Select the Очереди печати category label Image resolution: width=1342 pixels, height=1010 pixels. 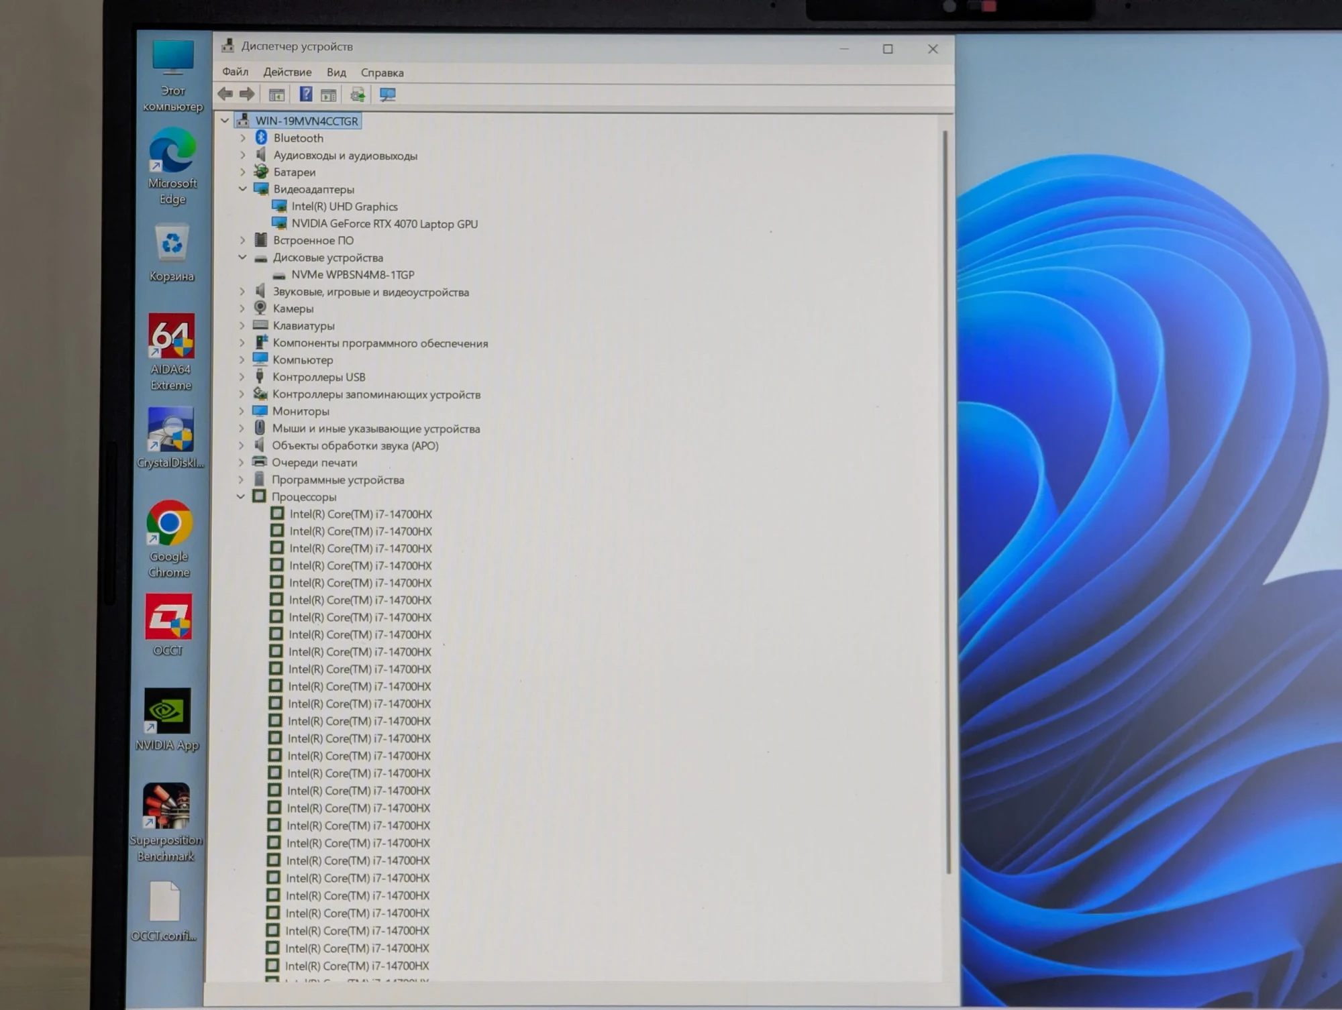click(x=315, y=463)
